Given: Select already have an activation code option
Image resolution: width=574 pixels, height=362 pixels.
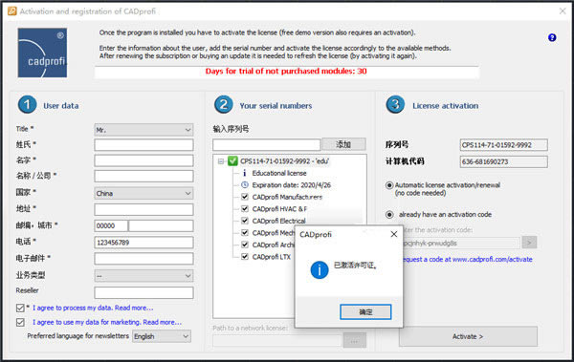Looking at the screenshot, I should (x=389, y=215).
